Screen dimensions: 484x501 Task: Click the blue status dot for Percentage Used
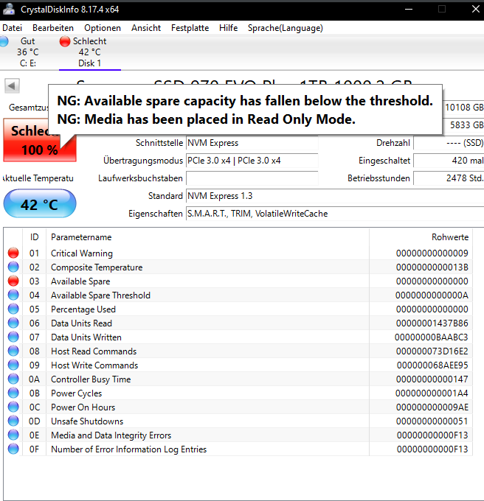pyautogui.click(x=13, y=309)
